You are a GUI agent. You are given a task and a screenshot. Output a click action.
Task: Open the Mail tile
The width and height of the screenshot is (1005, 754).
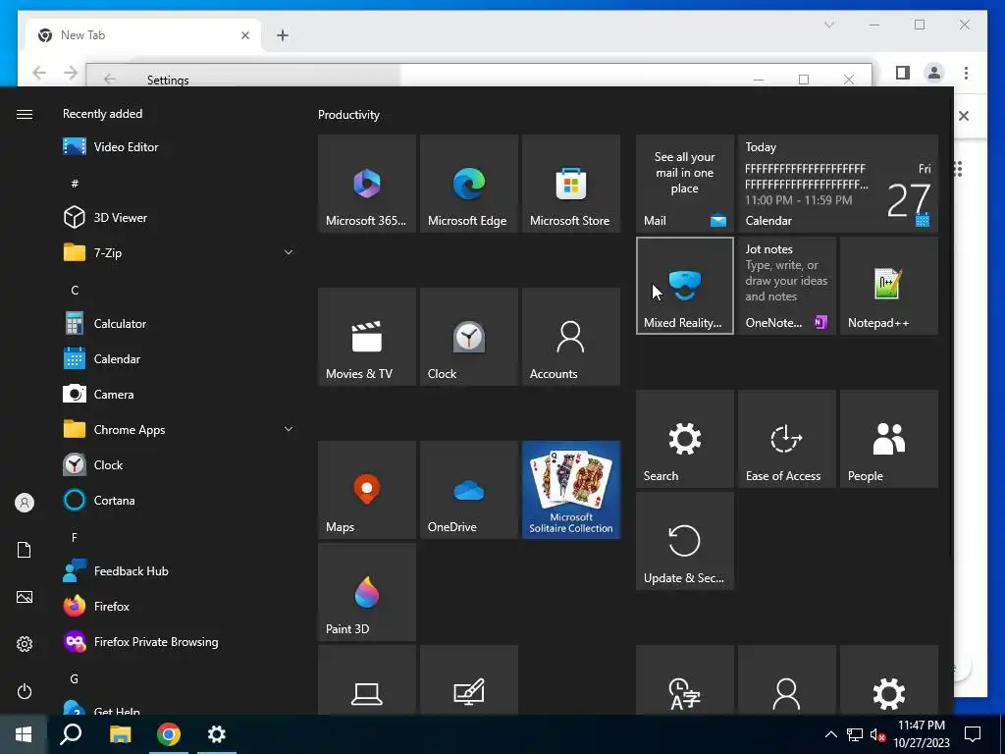pos(684,184)
